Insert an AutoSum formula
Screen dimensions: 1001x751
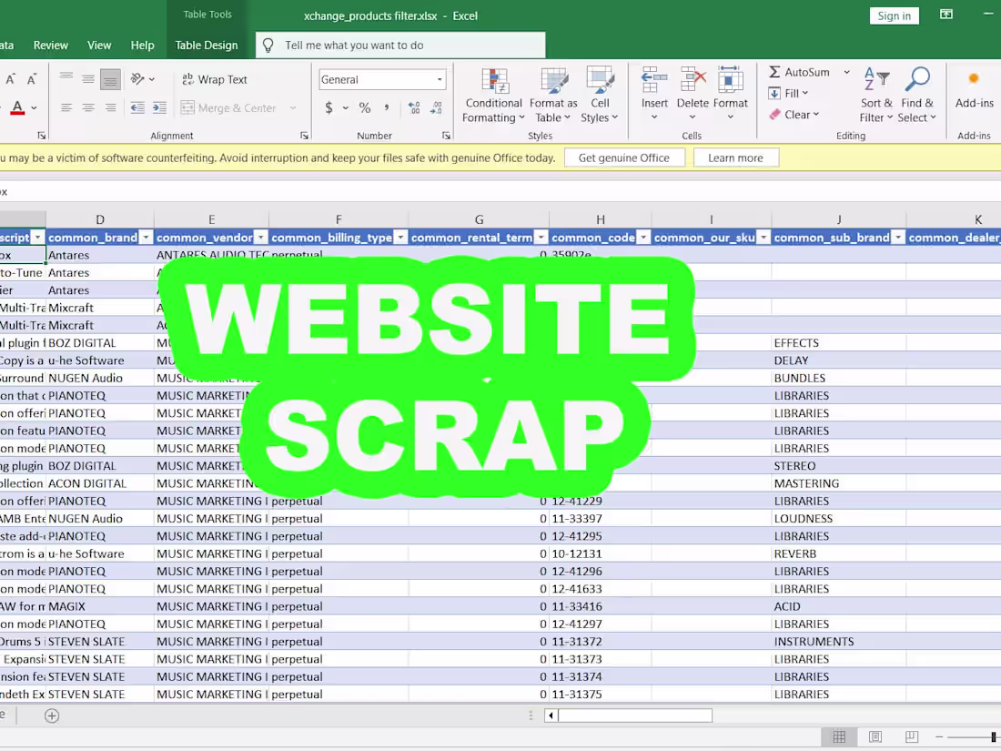801,72
